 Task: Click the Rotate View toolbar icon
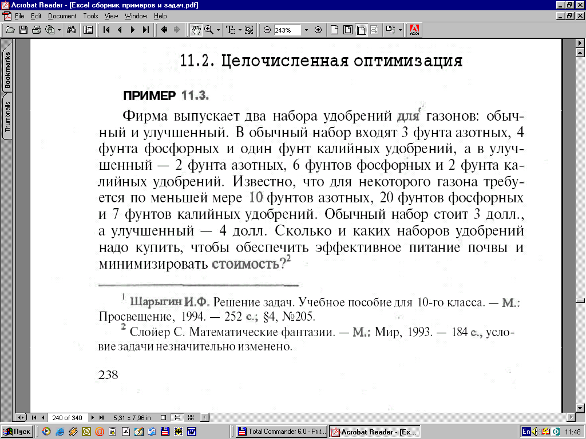[x=390, y=30]
